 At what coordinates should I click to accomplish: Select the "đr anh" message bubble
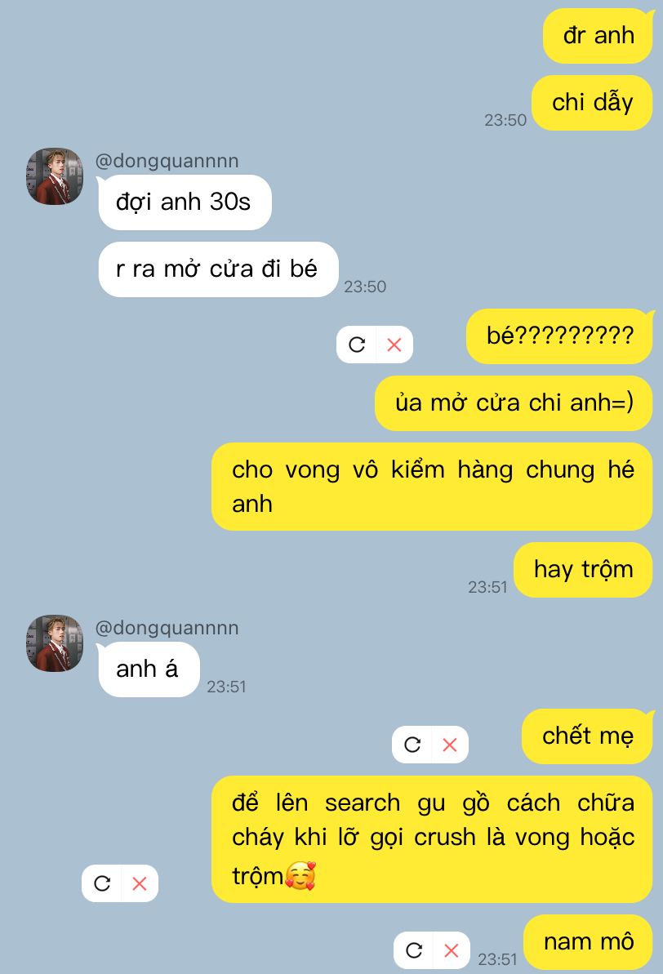pyautogui.click(x=598, y=36)
